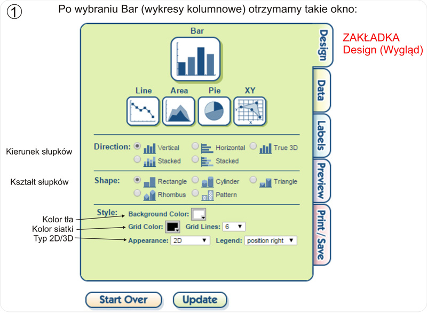Click the True 3D bars icon
Viewport: 427px width, 314px height.
pos(265,148)
